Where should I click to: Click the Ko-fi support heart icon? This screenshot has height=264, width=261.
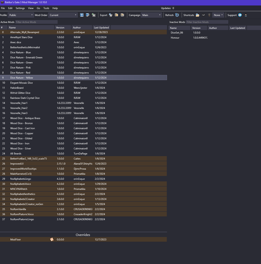coord(240,15)
